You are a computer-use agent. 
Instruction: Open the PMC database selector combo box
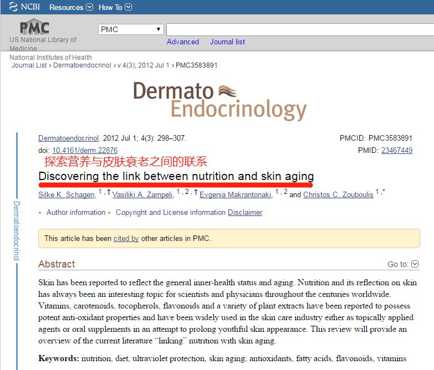131,29
